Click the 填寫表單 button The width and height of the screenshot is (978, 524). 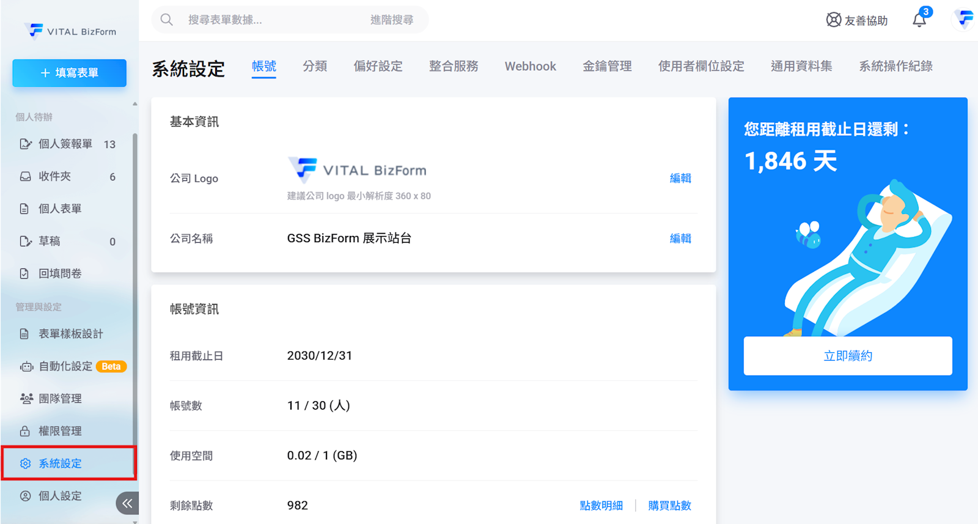point(69,73)
